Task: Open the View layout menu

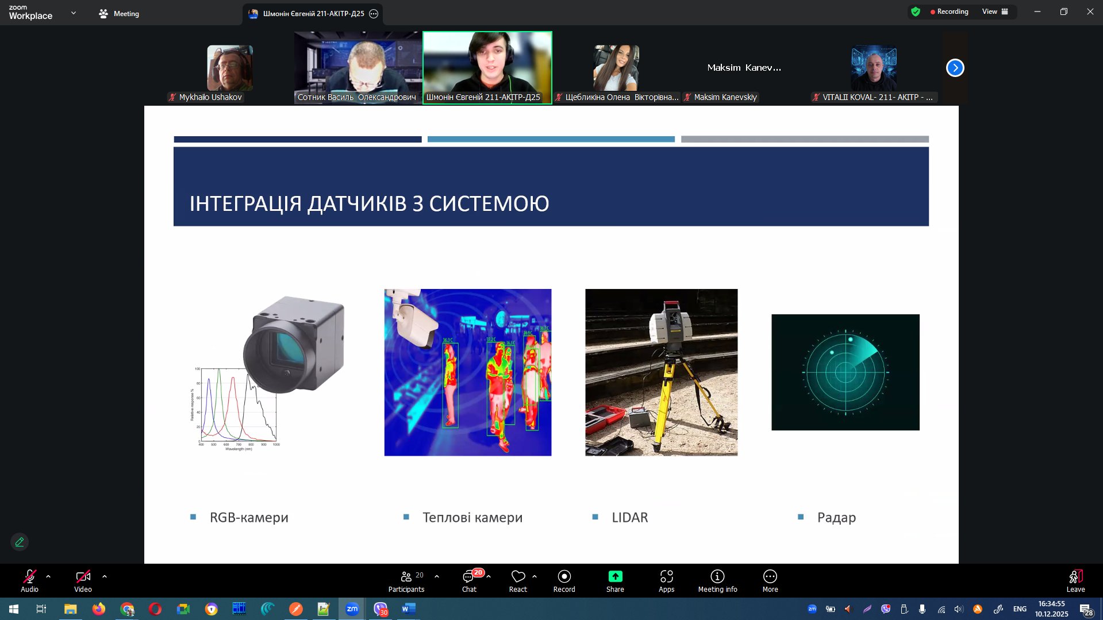Action: [995, 11]
